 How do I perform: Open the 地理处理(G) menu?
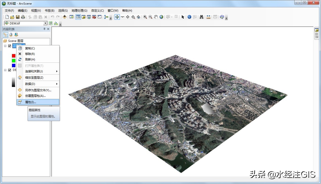pos(79,11)
